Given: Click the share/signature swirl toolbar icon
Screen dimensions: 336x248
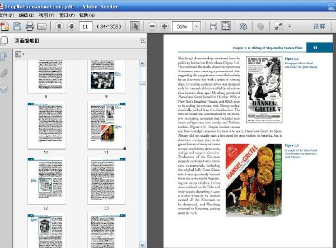Looking at the screenshot, I should click(x=243, y=26).
